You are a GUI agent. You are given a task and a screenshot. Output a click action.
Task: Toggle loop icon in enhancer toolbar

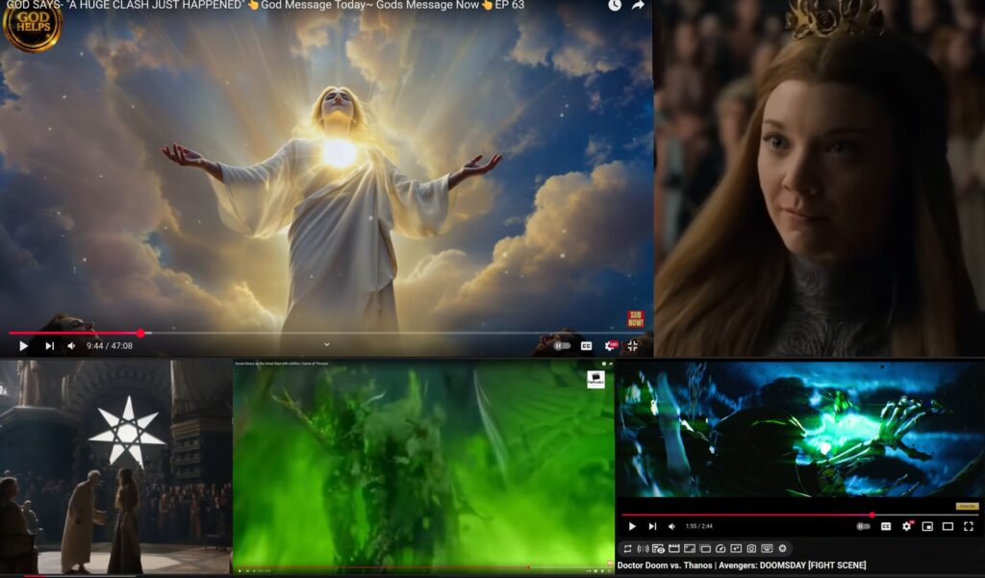click(627, 548)
